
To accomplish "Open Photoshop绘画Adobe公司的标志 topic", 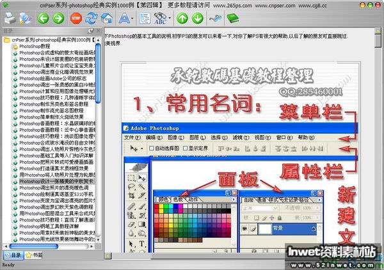I will [52, 78].
